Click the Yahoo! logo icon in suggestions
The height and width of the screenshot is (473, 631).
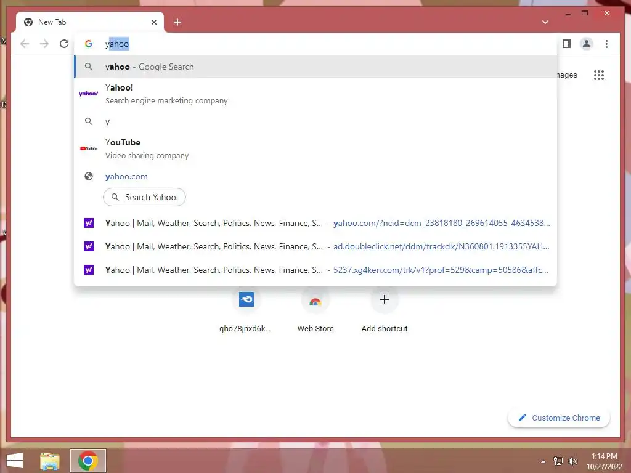pos(89,94)
